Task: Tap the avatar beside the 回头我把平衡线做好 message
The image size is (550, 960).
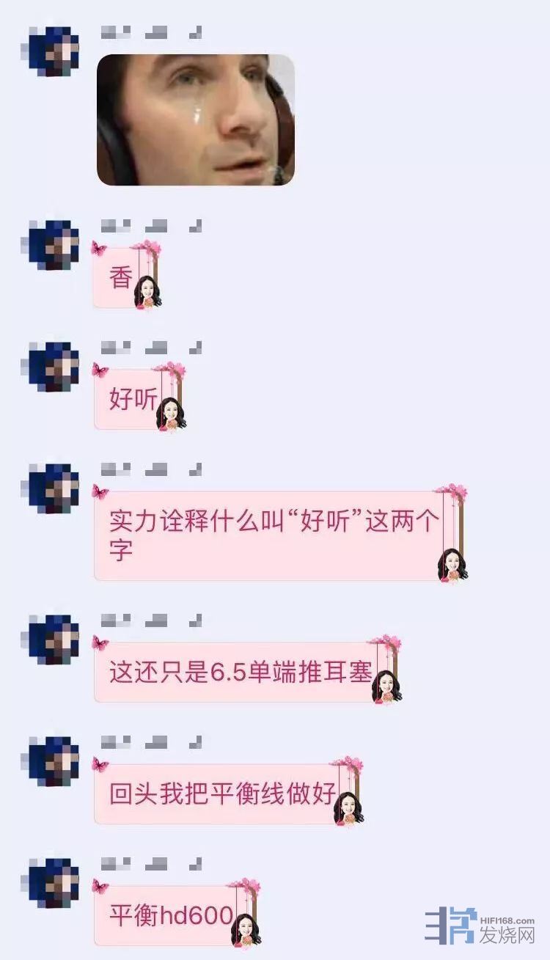Action: point(54,761)
